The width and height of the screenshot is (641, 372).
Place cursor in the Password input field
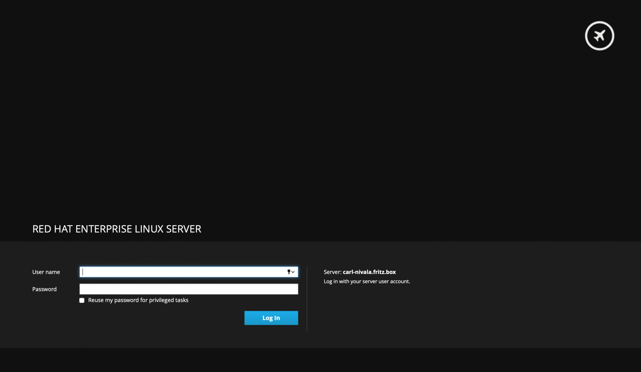tap(189, 289)
